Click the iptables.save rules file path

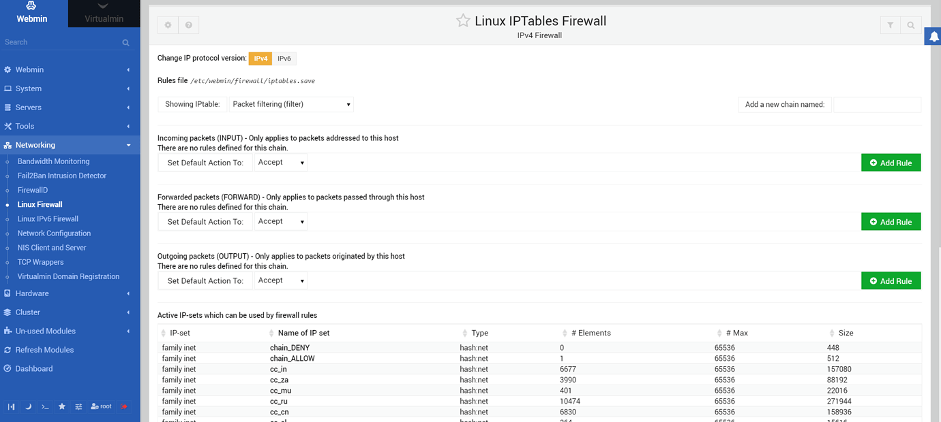coord(252,81)
